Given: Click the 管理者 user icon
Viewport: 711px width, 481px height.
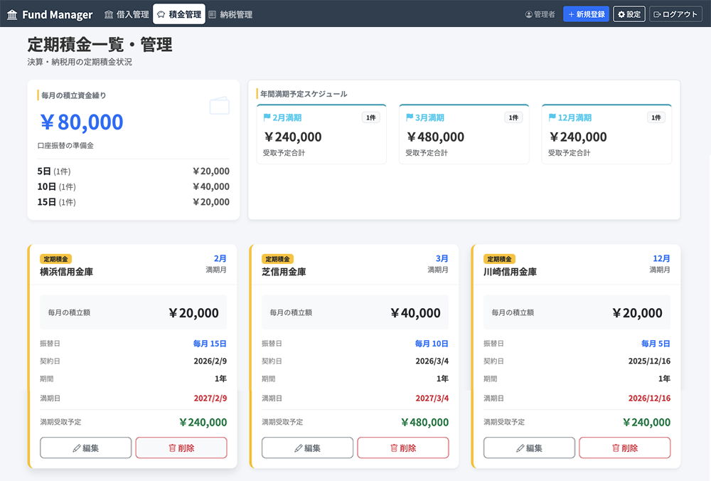Looking at the screenshot, I should click(528, 14).
